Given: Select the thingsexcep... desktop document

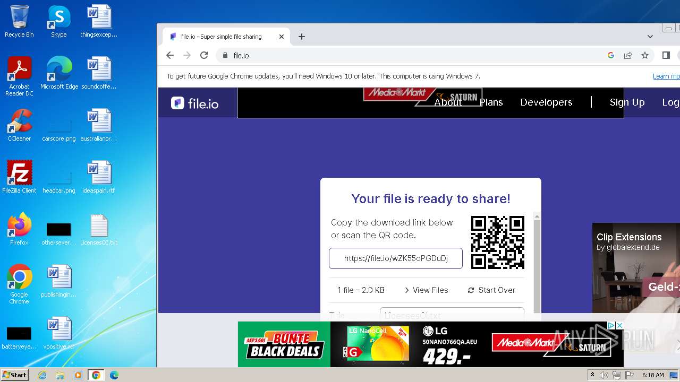Looking at the screenshot, I should pos(99,21).
